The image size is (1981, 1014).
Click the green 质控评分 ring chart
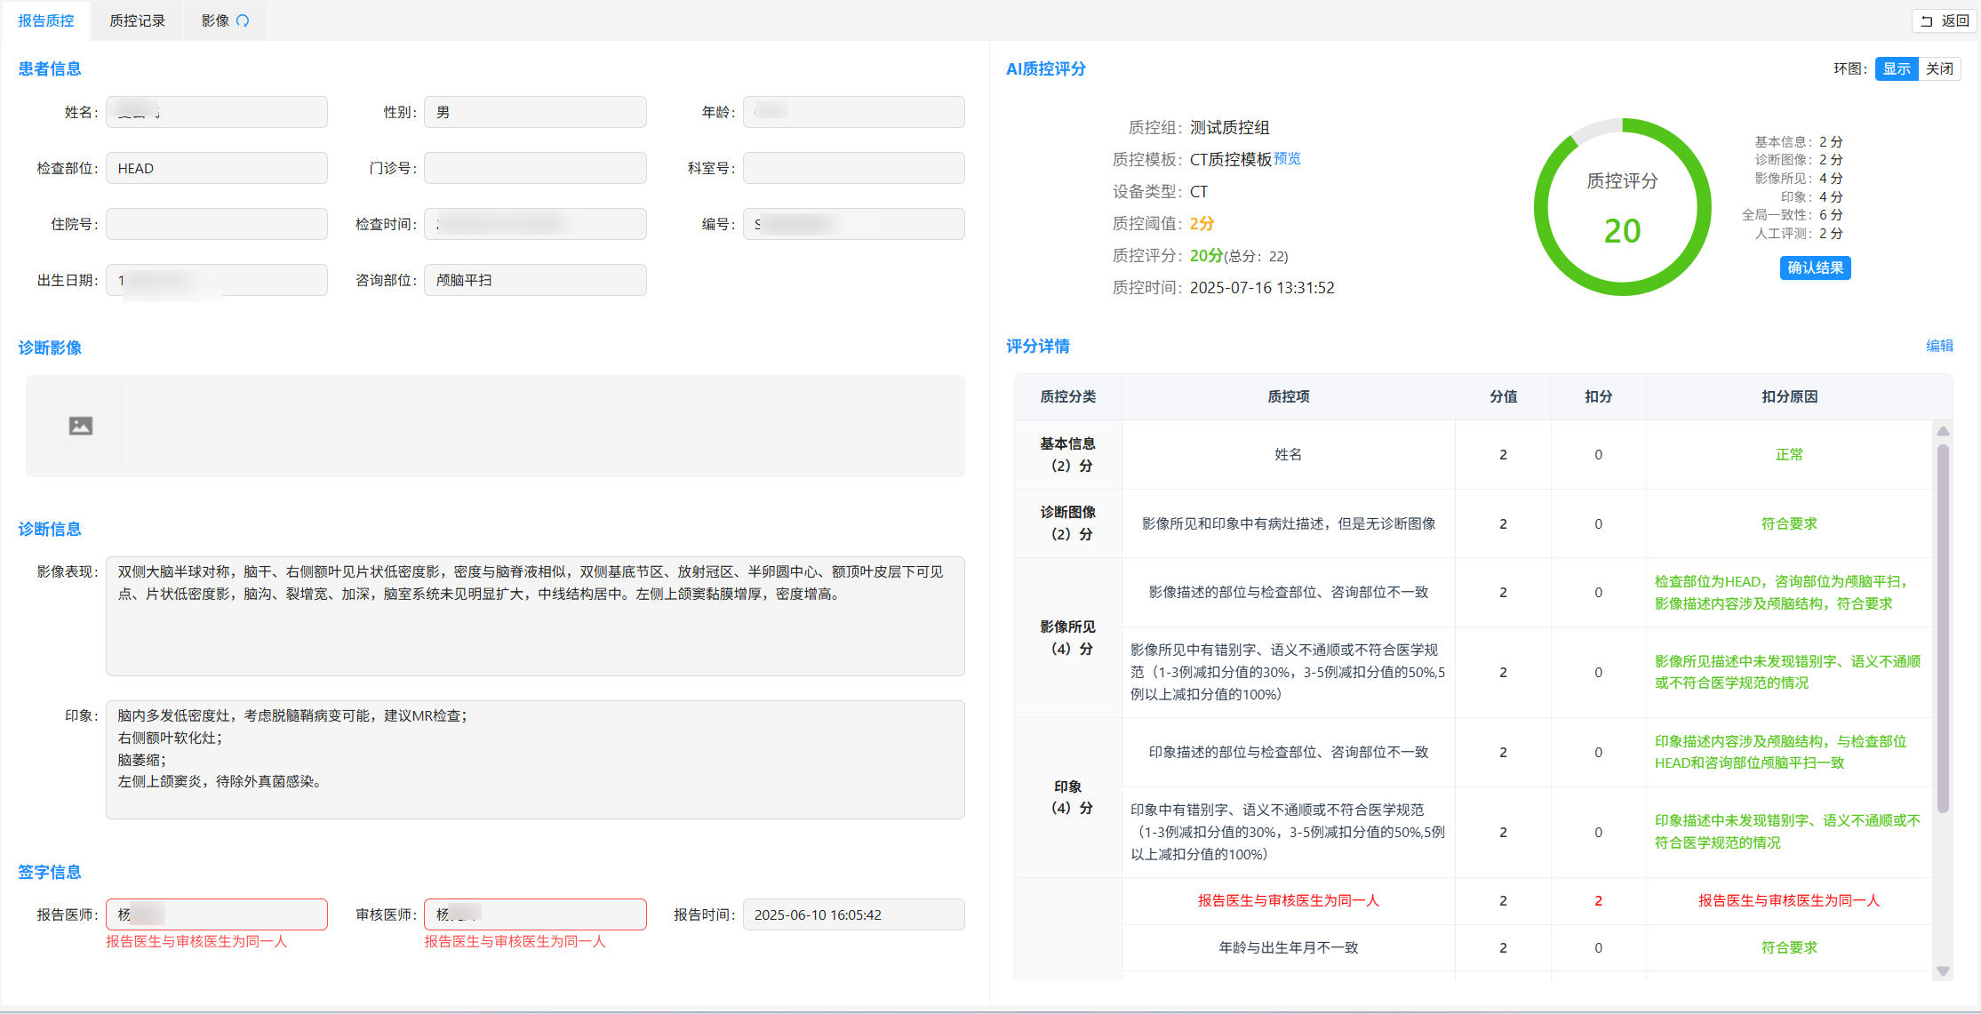pos(1622,207)
